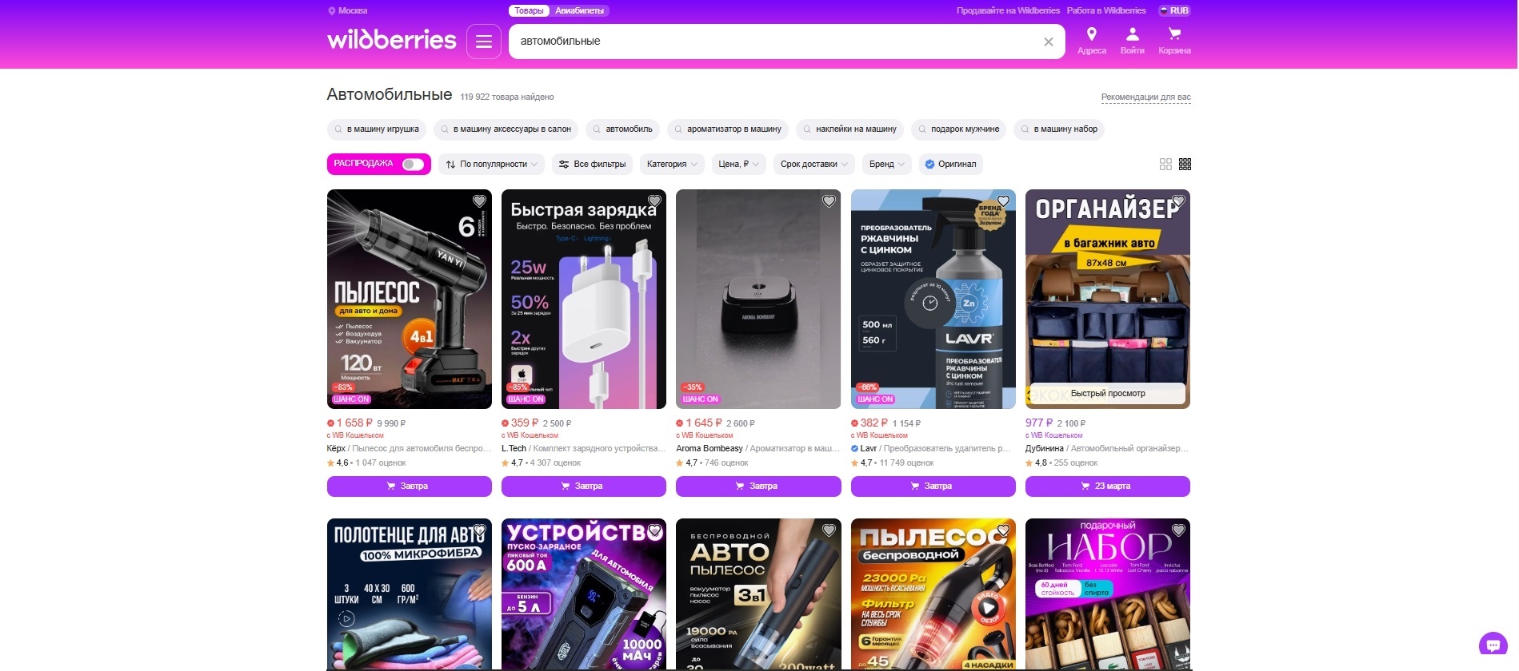Switch to the small grid view icon
The height and width of the screenshot is (671, 1519).
[x=1185, y=164]
